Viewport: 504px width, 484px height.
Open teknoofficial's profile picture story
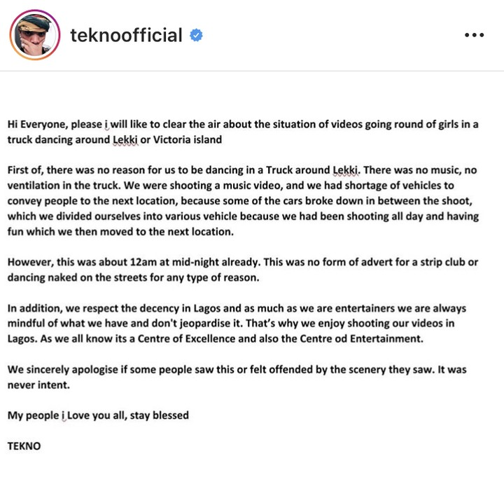34,35
